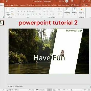Click the Bullets list icon
The height and width of the screenshot is (91, 91).
pos(44,9)
